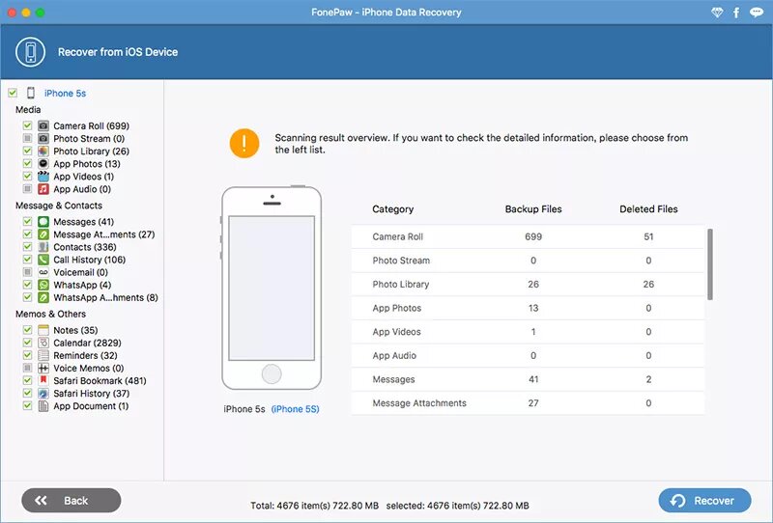
Task: Select the Camera Roll table row label
Action: (398, 236)
